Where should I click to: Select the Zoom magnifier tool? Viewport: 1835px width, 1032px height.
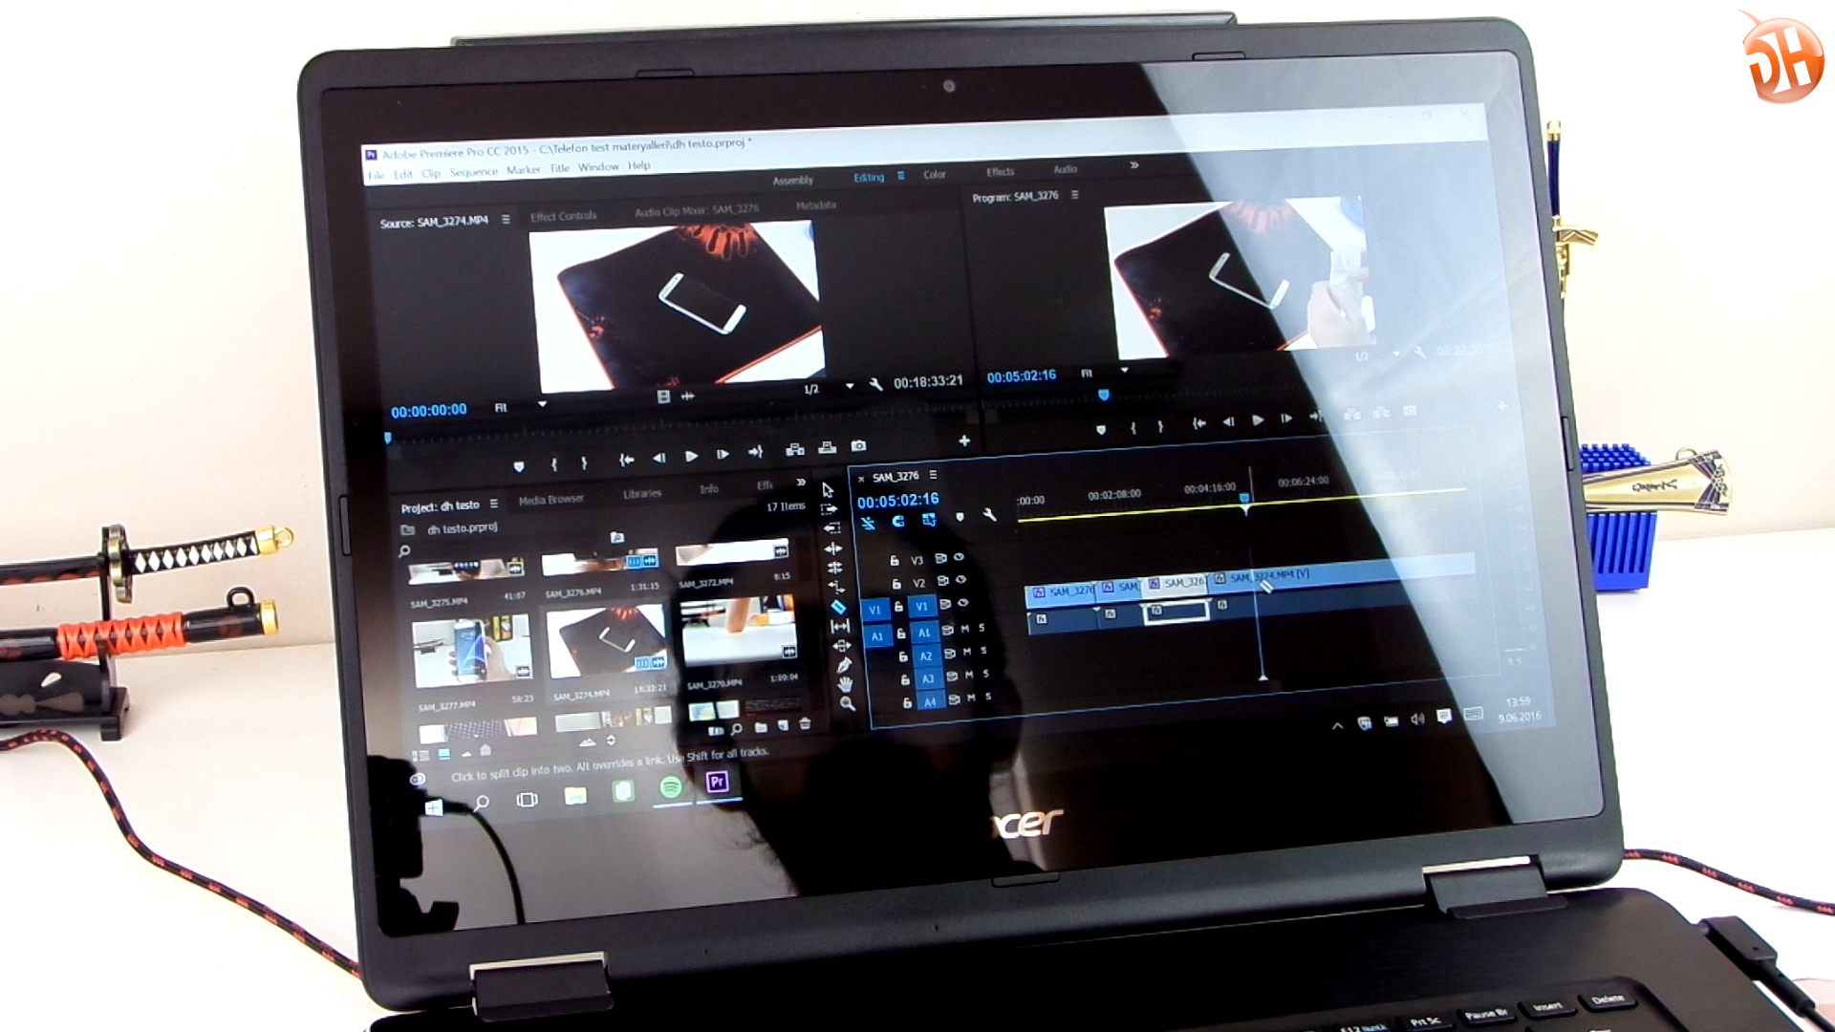847,704
